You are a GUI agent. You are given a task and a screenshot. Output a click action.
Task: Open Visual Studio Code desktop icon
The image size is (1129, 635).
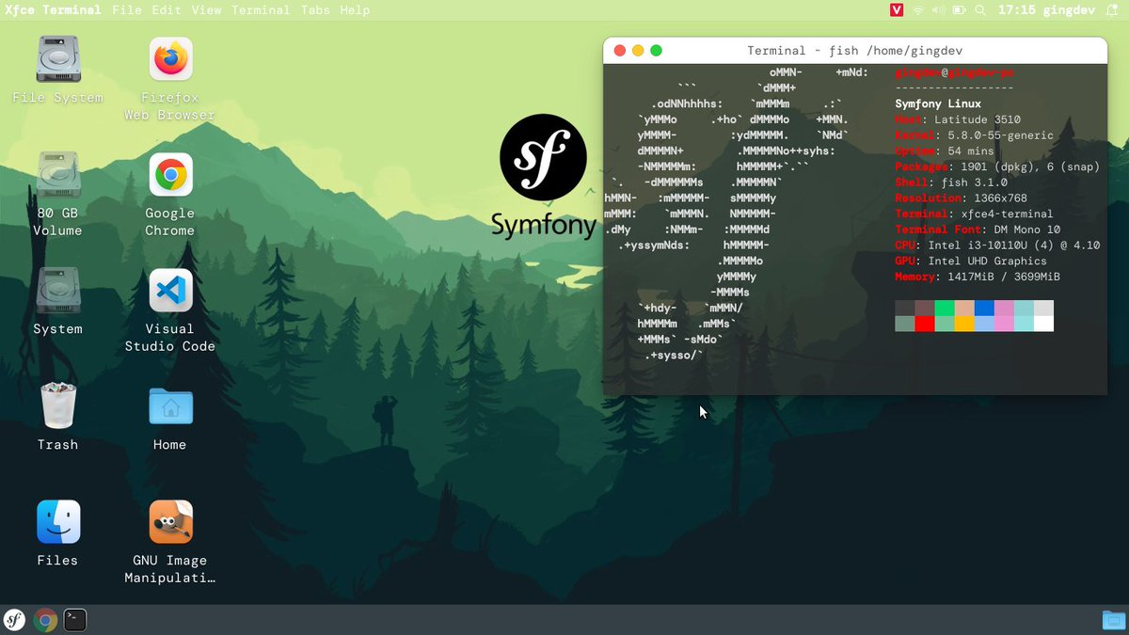(x=170, y=291)
